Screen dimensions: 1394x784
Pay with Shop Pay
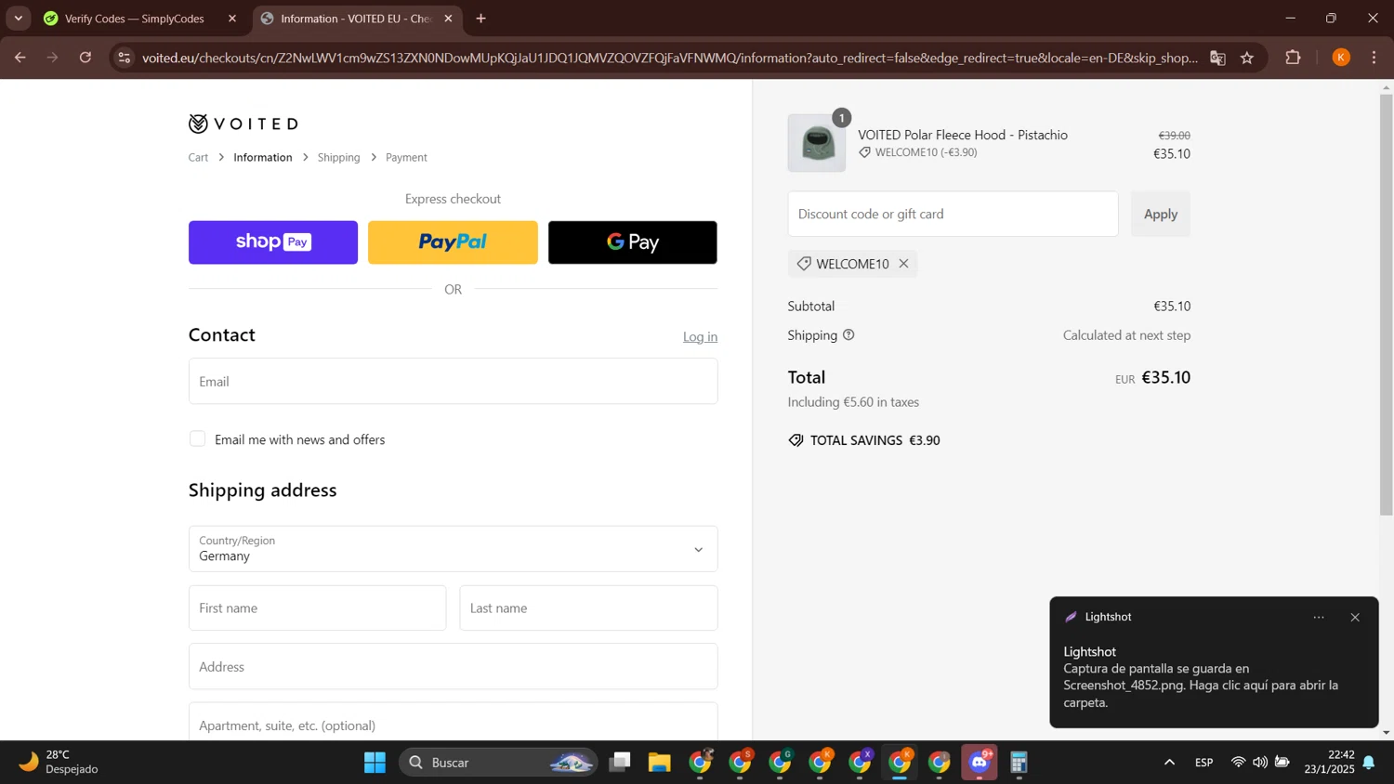pyautogui.click(x=273, y=242)
